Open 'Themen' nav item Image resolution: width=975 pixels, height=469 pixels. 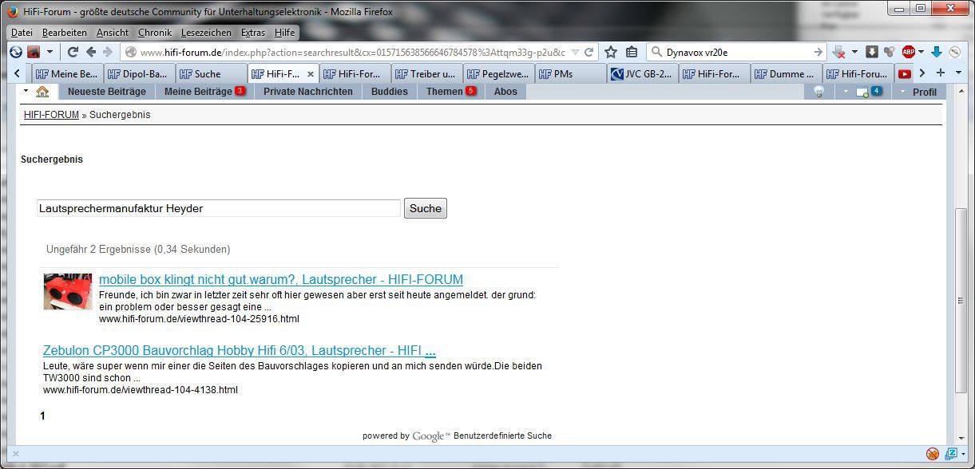pyautogui.click(x=451, y=92)
